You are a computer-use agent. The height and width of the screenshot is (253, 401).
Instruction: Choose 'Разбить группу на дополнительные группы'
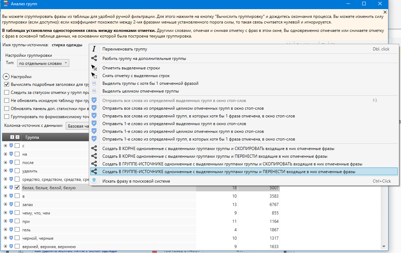click(x=244, y=59)
